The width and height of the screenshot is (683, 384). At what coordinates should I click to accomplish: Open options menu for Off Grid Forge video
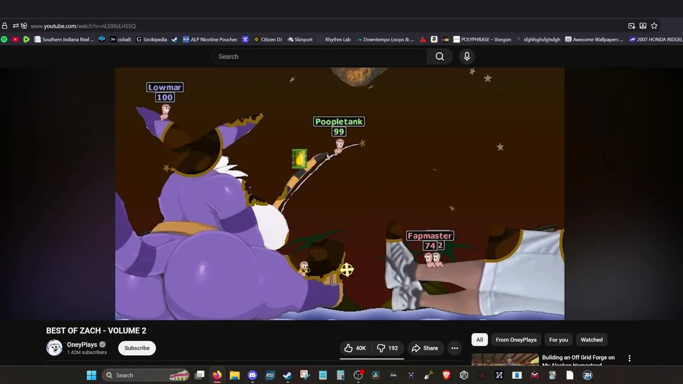click(630, 358)
